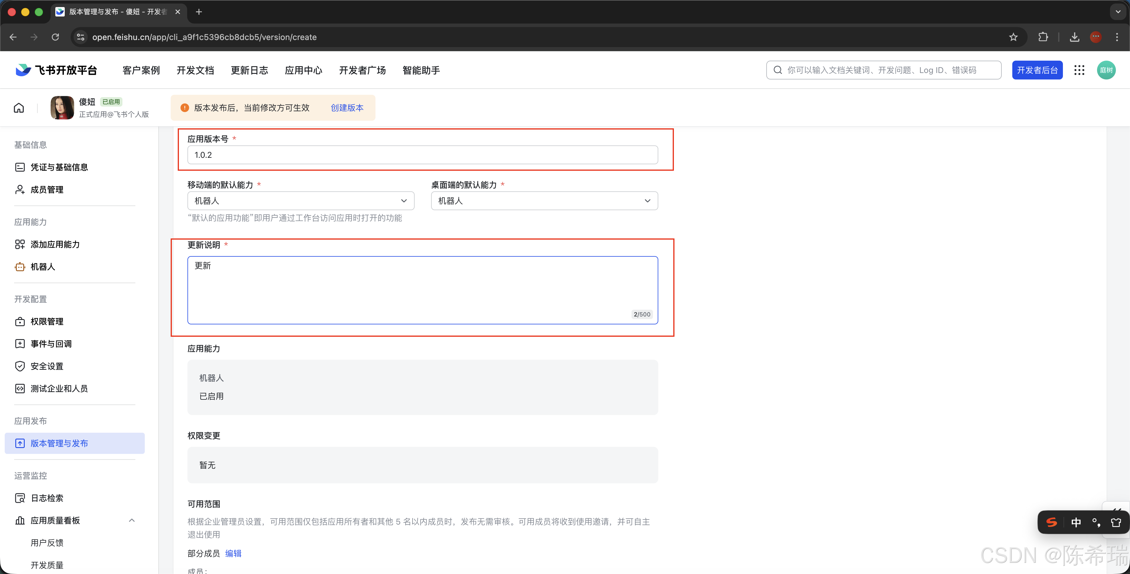
Task: Click the apps grid icon near top right
Action: (1080, 70)
